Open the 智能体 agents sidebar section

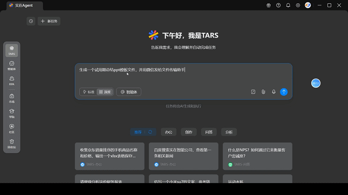[x=12, y=65]
